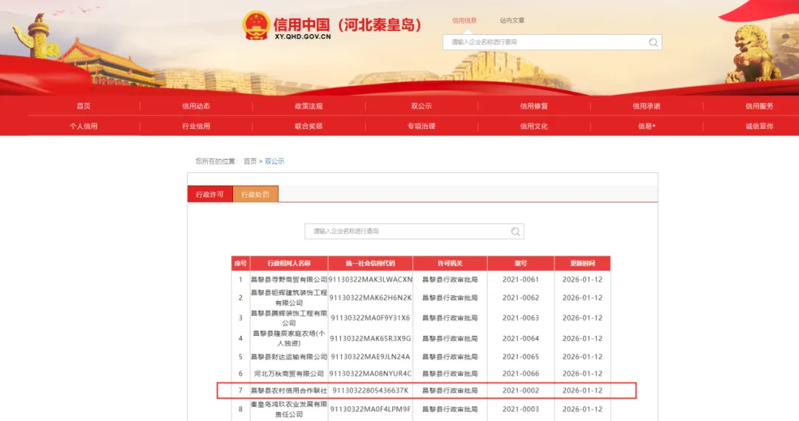The width and height of the screenshot is (799, 421).
Task: Open the 诚信宣传 navigation item
Action: [x=759, y=126]
